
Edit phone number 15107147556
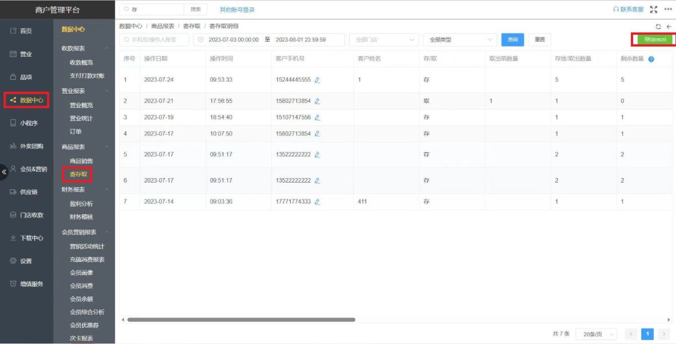coord(317,118)
